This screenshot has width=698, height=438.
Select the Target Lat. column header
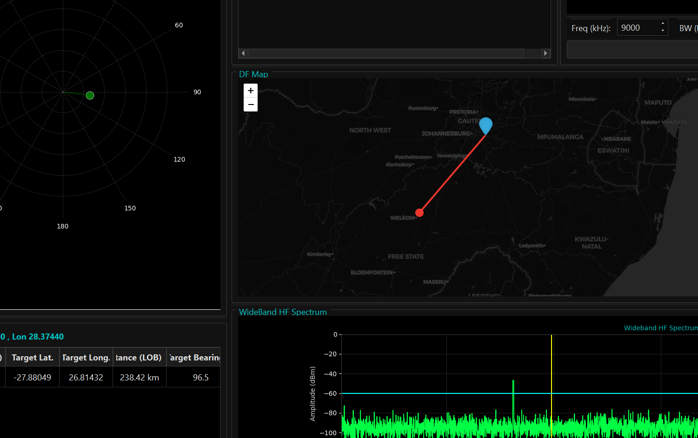point(32,357)
